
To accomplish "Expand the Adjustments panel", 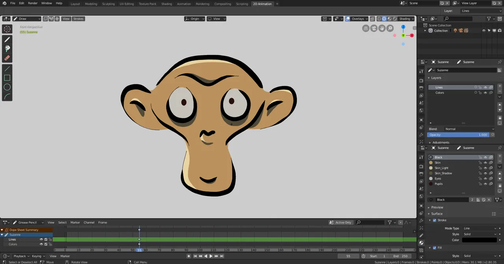I will click(x=441, y=142).
